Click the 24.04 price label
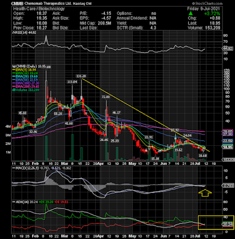Screen dimensions: 235x239 point(187,136)
